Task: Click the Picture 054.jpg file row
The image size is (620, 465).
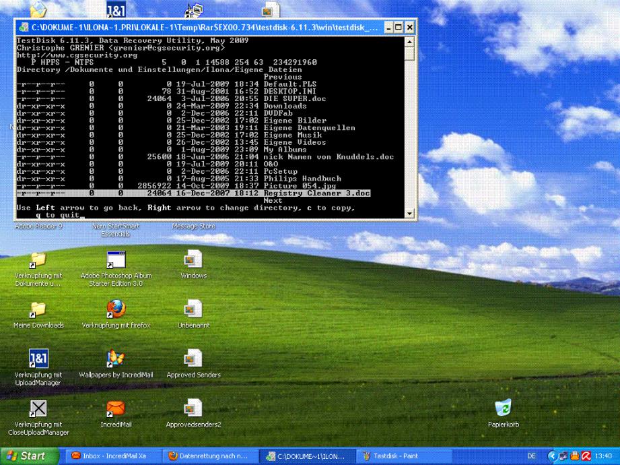Action: 176,186
